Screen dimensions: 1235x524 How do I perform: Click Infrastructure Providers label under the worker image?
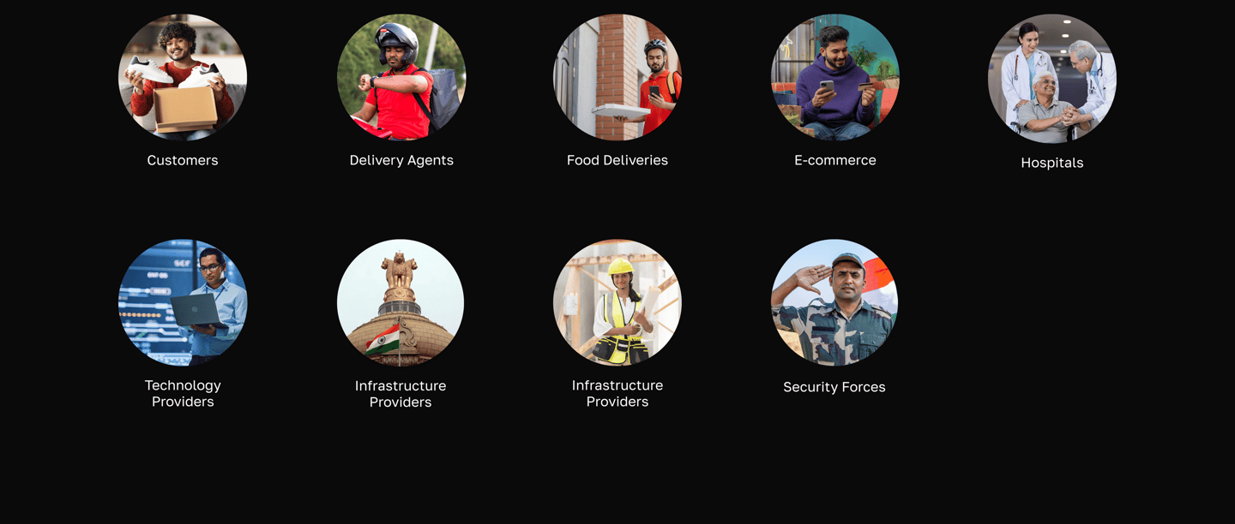click(617, 394)
